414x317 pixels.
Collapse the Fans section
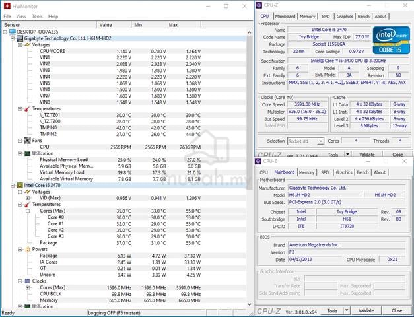click(x=20, y=141)
